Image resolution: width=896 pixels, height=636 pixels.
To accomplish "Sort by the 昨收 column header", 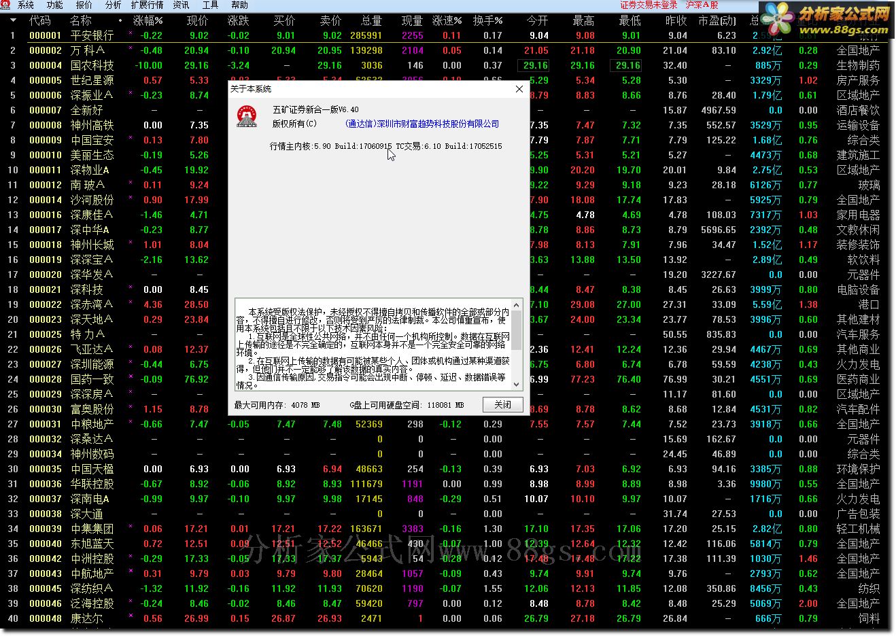I will 676,20.
